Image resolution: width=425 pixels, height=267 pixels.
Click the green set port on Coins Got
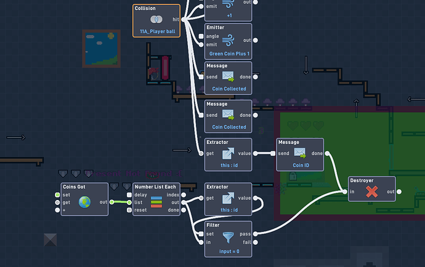(x=57, y=194)
